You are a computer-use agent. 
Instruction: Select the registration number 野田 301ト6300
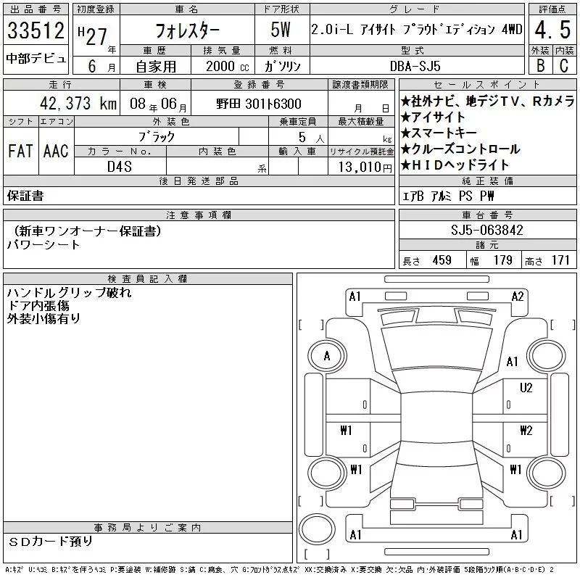point(259,104)
